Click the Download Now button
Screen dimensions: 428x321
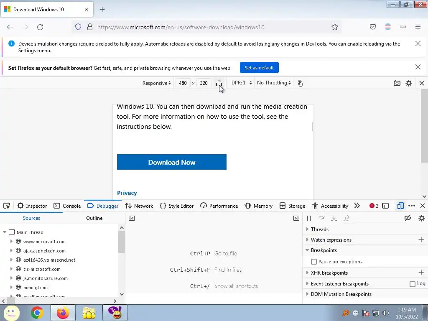(x=172, y=162)
